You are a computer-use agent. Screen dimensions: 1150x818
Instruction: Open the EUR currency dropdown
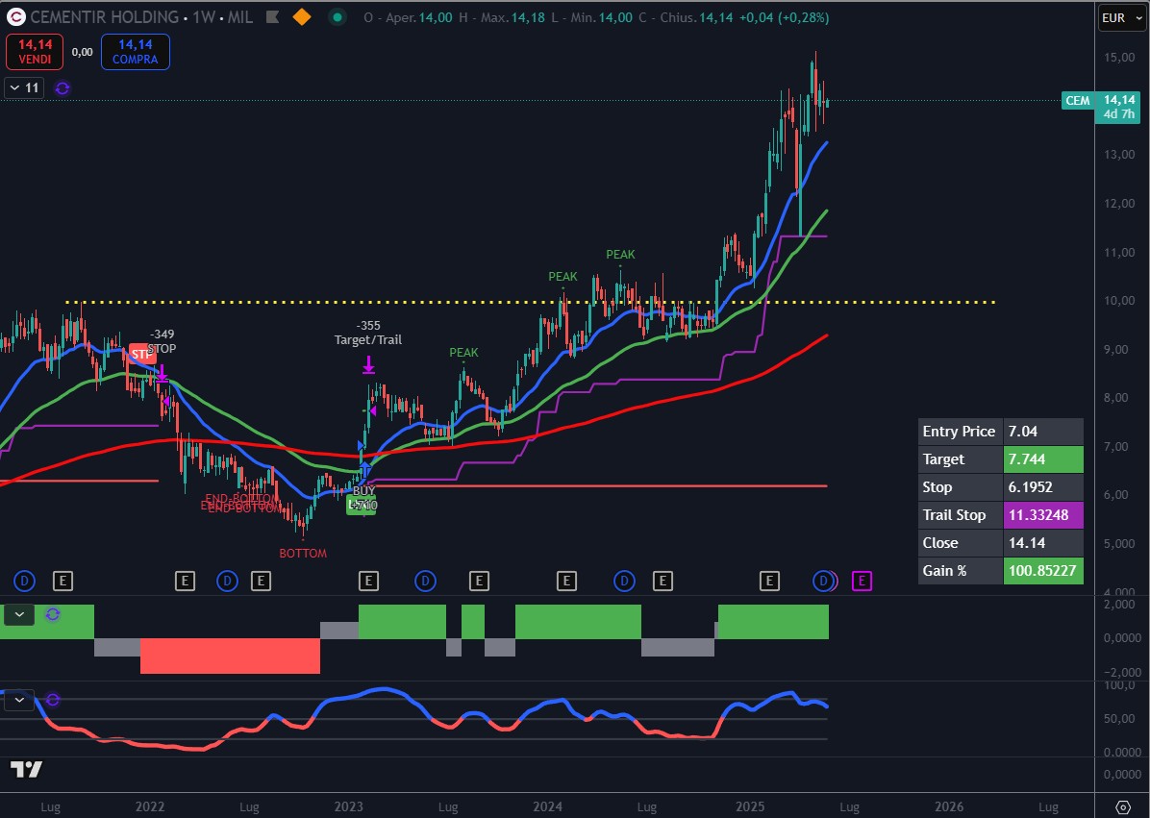[x=1120, y=17]
